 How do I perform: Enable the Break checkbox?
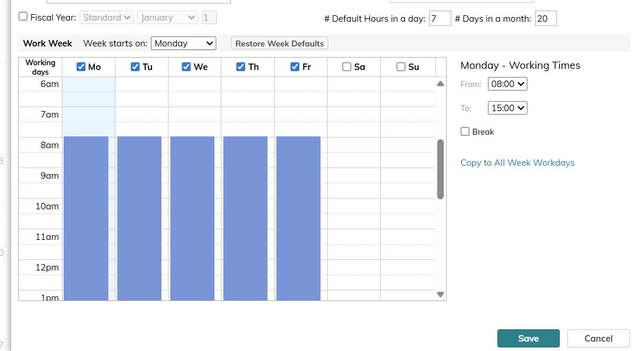465,131
